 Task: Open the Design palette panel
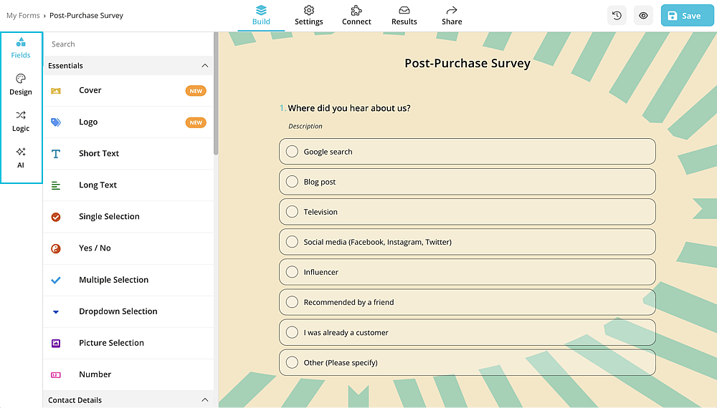point(21,85)
